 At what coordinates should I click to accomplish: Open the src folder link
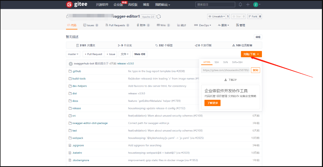[x=74, y=116]
